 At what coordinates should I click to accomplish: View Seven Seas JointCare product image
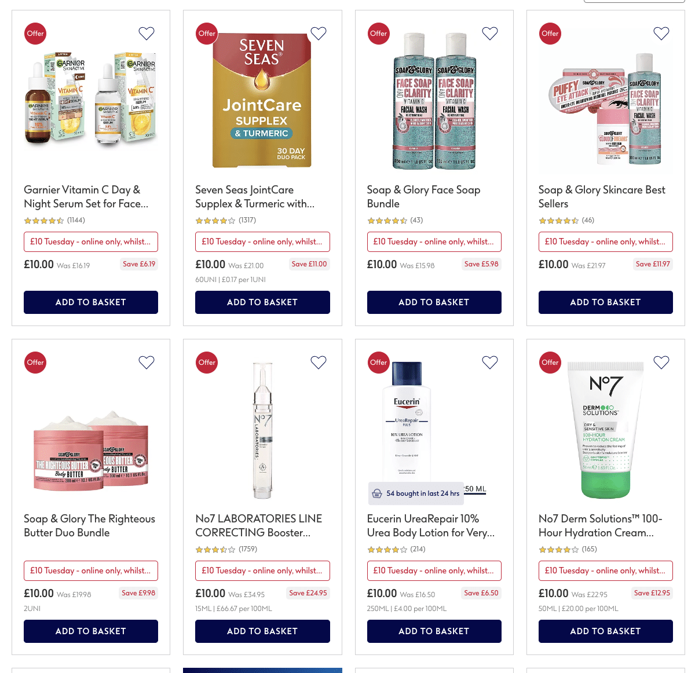(x=262, y=100)
